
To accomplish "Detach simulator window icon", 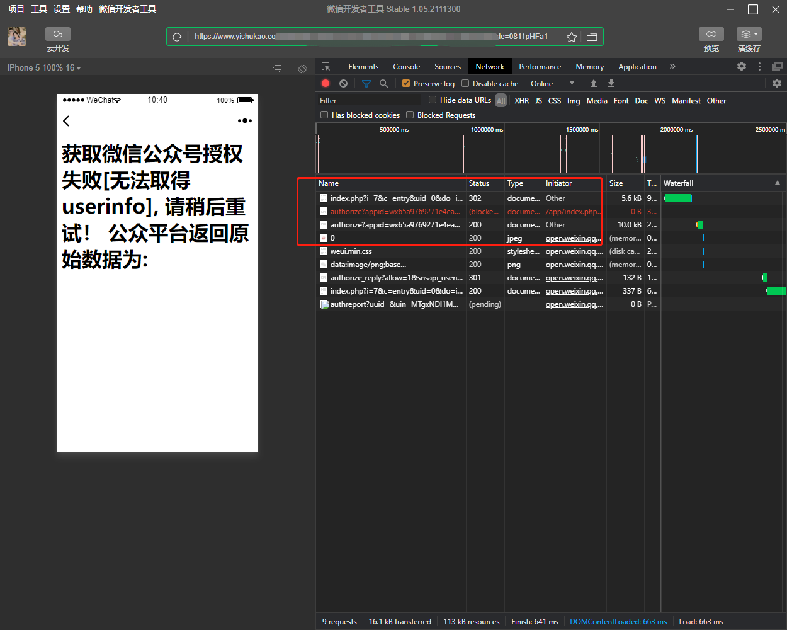I will point(277,68).
